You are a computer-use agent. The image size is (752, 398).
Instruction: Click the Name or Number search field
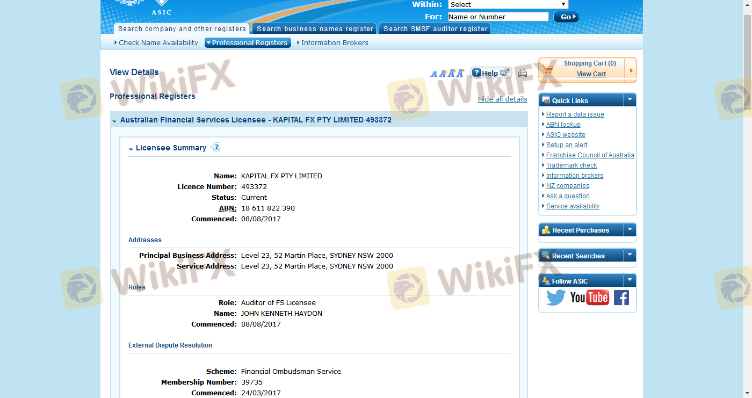point(498,17)
